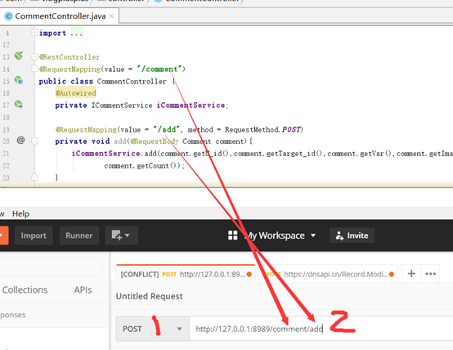Screen dimensions: 453x350
Task: Collapse the @RestController annotation fold marker
Action: point(34,56)
